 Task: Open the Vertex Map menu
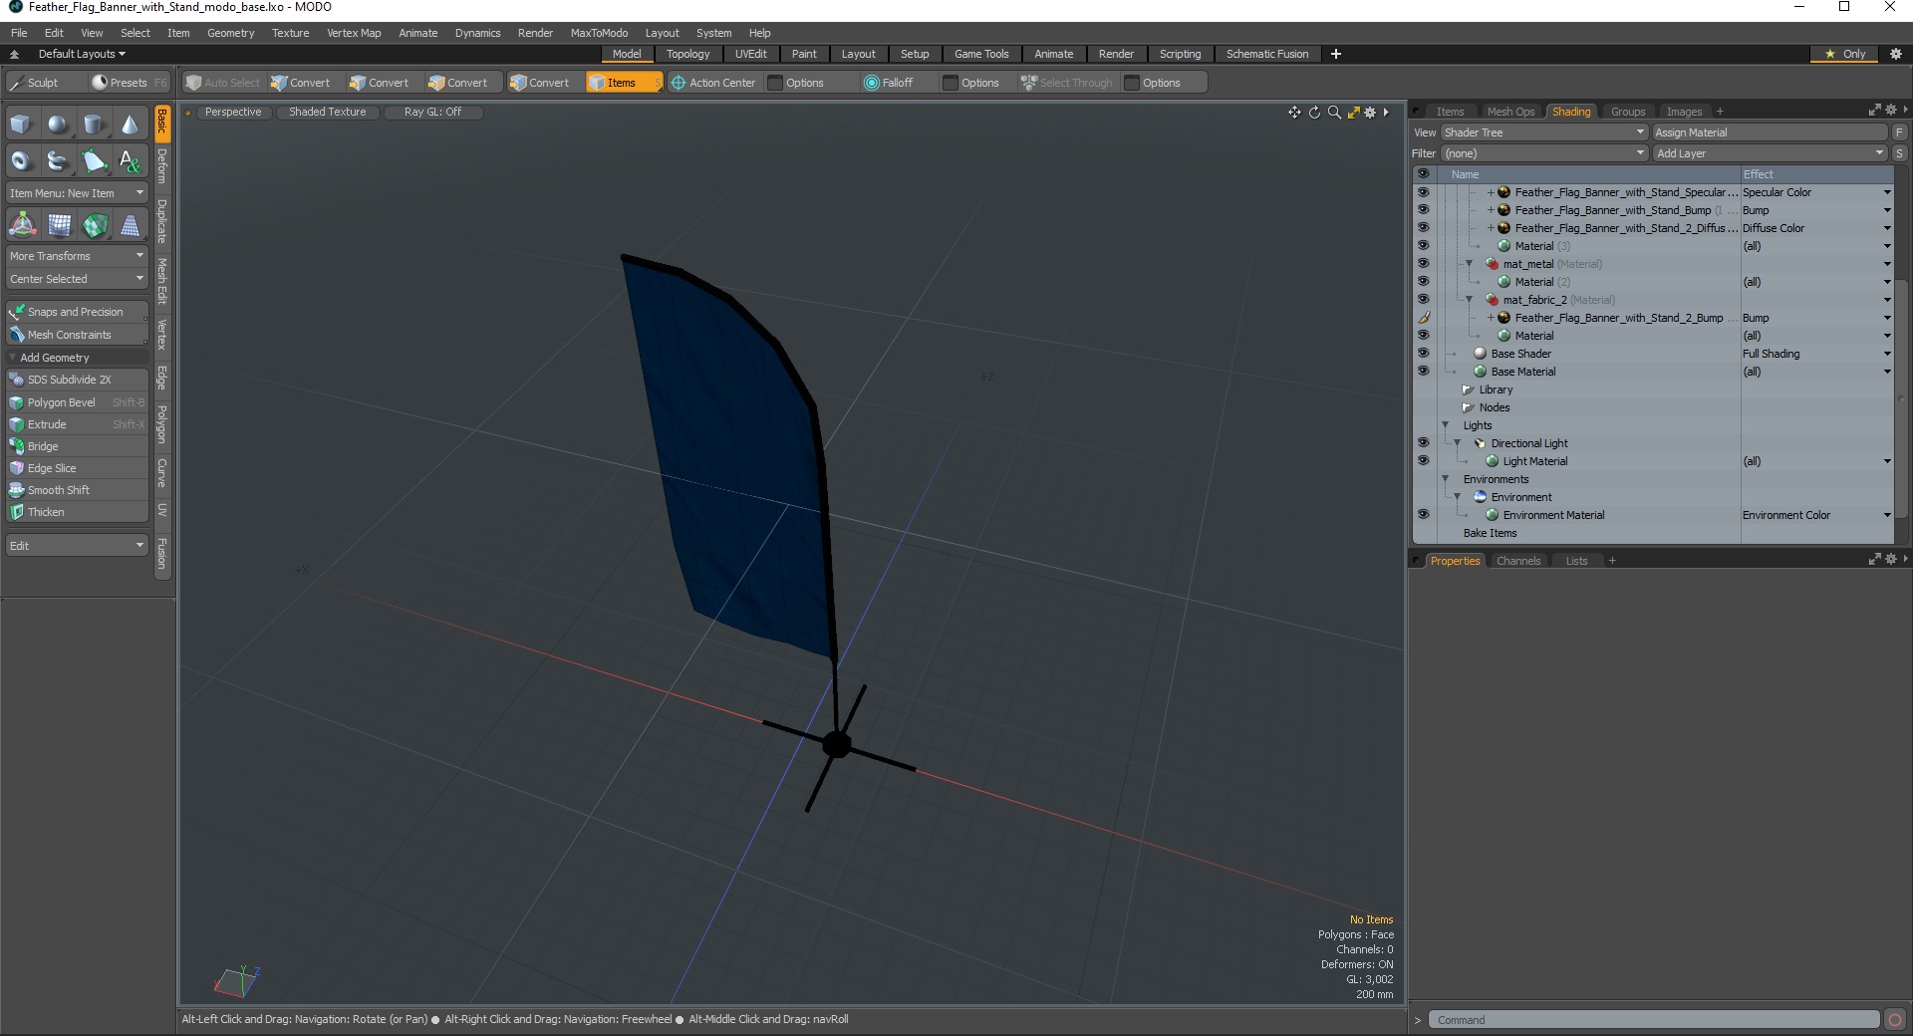tap(354, 33)
